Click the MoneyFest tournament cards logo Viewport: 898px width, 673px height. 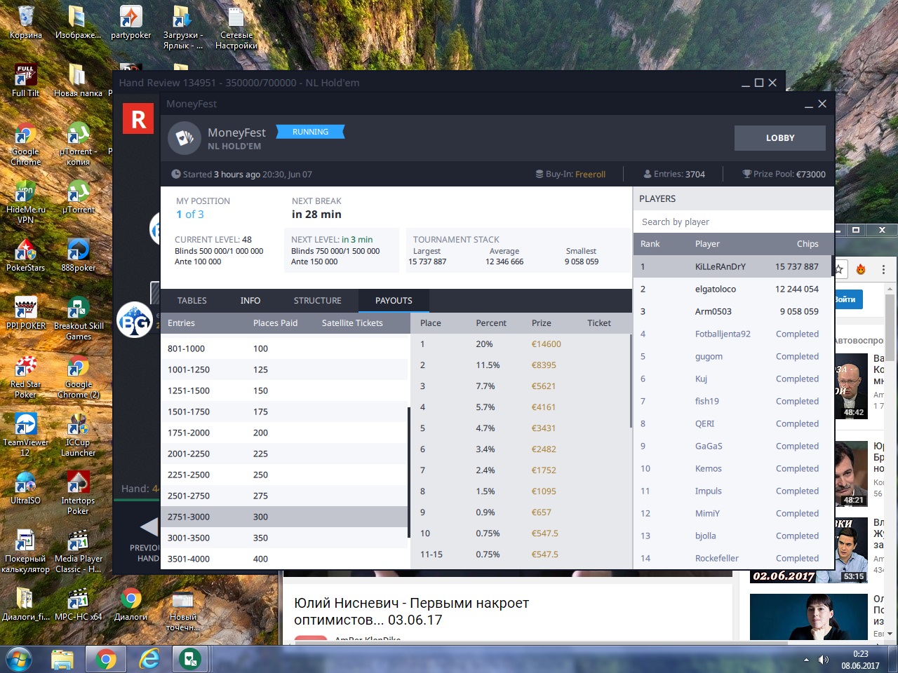click(185, 138)
